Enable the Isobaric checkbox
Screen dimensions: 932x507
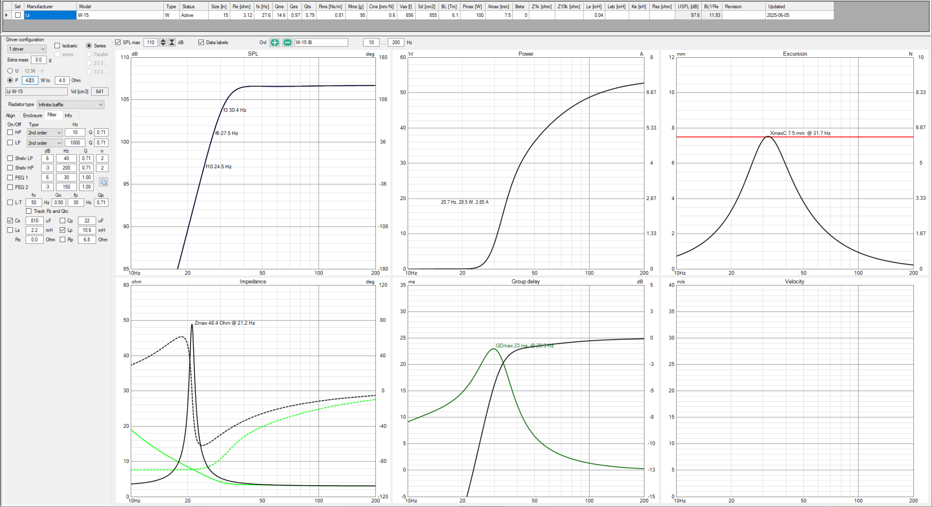pos(57,45)
